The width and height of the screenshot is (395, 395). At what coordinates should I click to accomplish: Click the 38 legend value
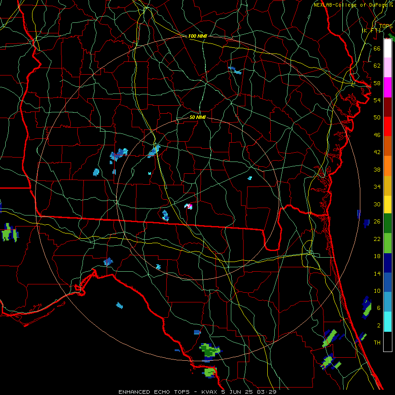tap(377, 169)
